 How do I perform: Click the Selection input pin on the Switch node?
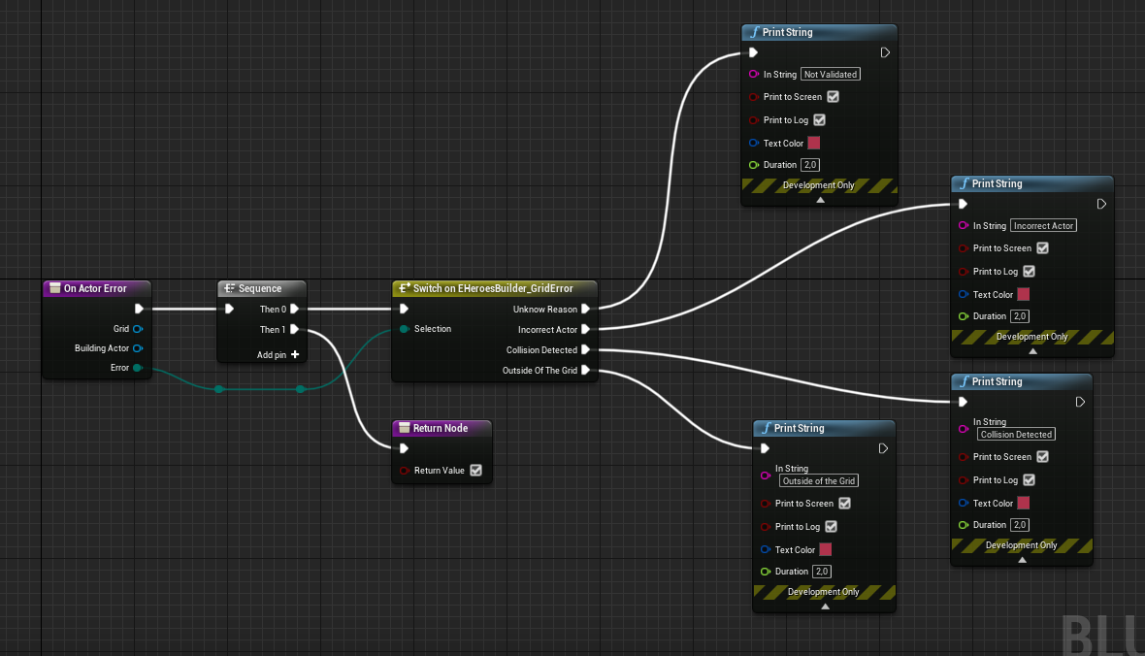[404, 329]
